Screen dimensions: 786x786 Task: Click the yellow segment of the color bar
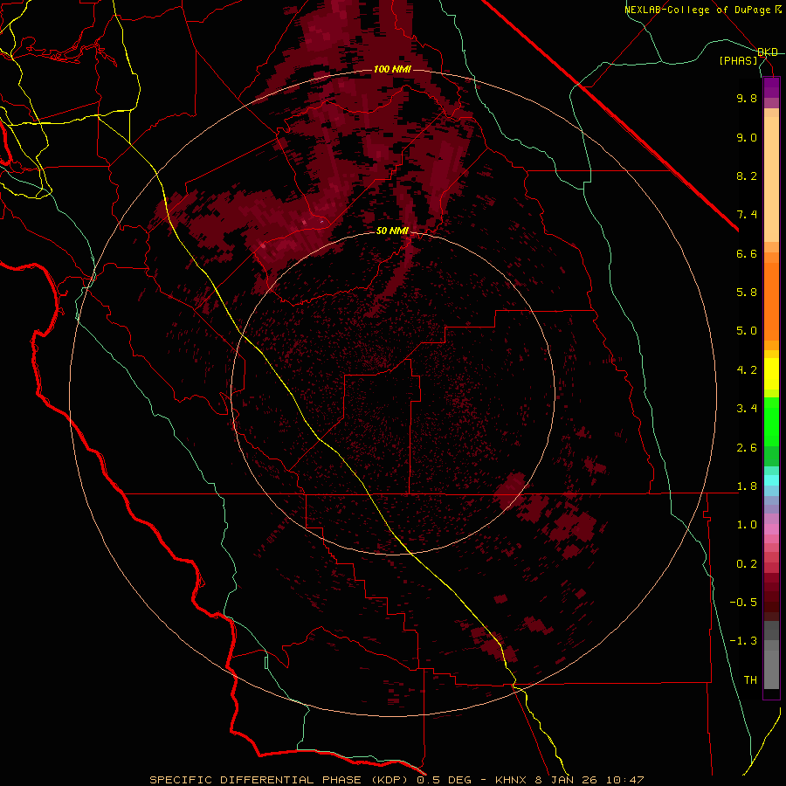(771, 374)
